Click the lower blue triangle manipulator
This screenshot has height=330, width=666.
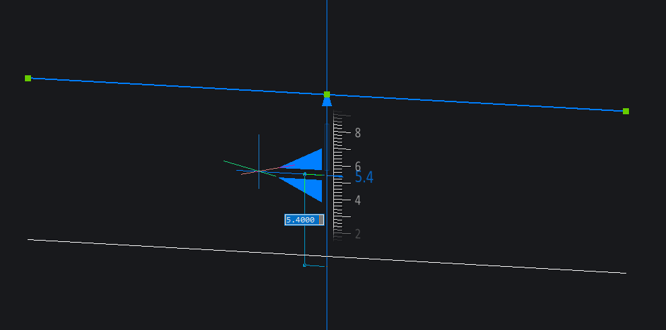point(307,188)
